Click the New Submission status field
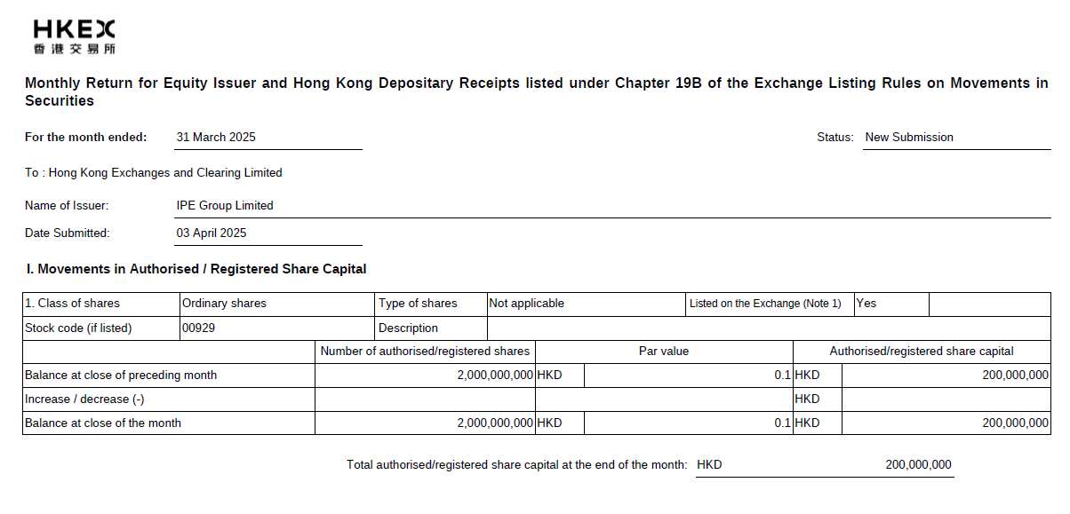1070x514 pixels. coord(957,138)
